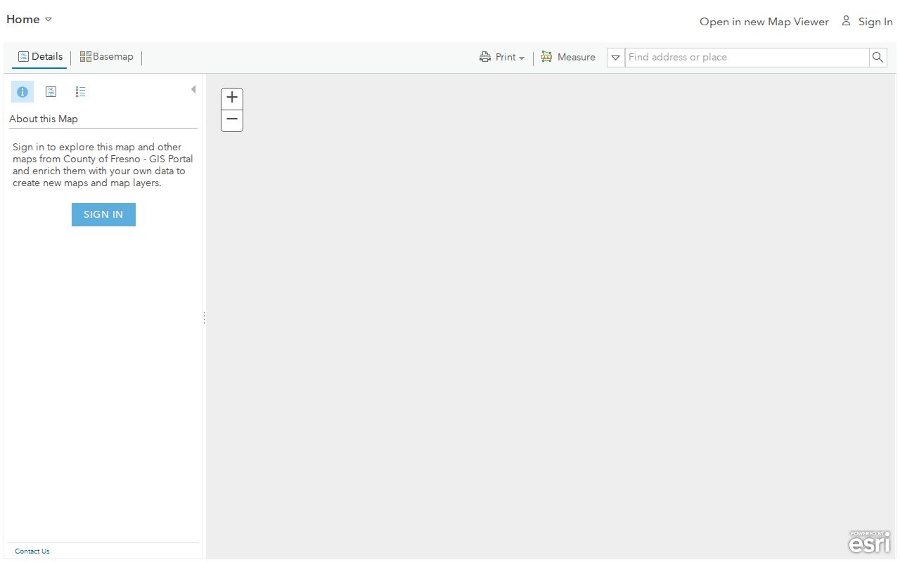This screenshot has width=900, height=562.
Task: Zoom in on the map
Action: pos(232,99)
